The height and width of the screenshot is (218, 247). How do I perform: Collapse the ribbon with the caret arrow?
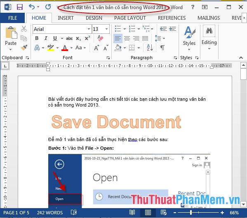241,58
